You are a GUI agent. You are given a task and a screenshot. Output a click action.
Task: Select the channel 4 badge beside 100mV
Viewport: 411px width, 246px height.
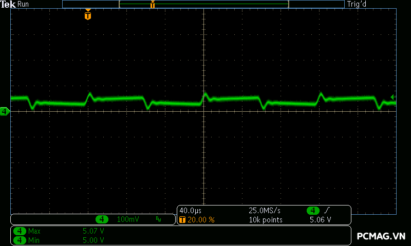(x=102, y=219)
